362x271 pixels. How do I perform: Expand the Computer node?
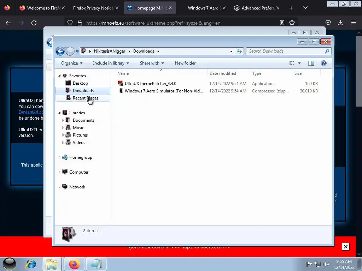(59, 172)
